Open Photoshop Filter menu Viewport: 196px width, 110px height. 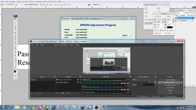pos(31,2)
